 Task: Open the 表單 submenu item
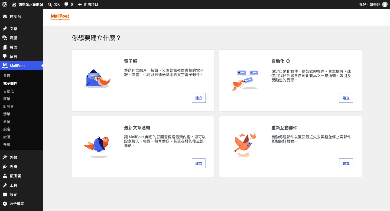click(7, 99)
